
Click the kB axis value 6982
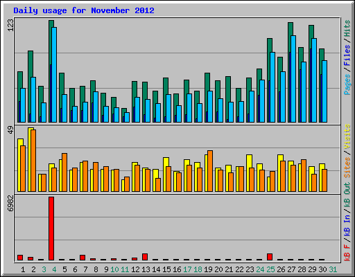pos(10,204)
